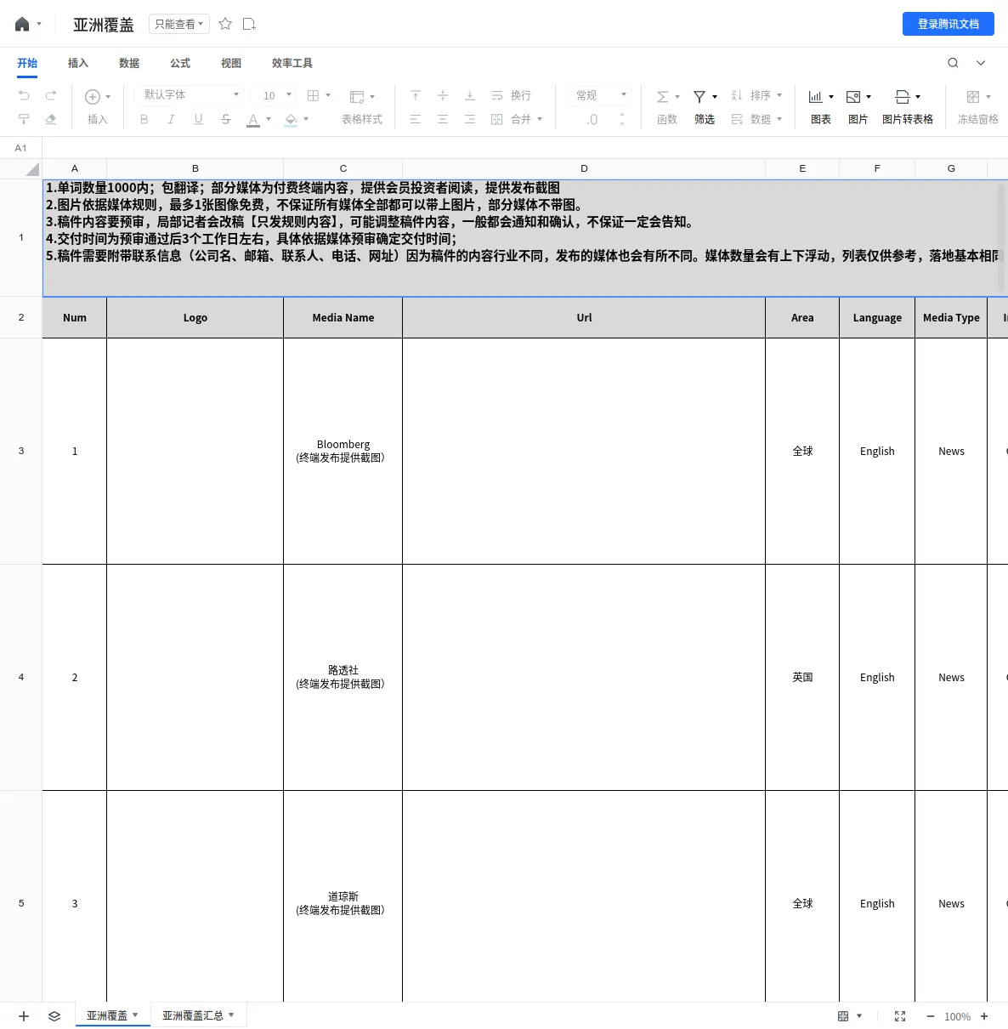
Task: Switch to the 数据 ribbon tab
Action: [x=129, y=63]
